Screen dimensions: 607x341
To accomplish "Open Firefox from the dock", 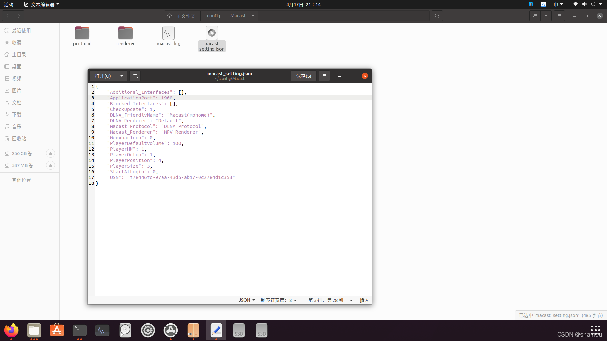I will (x=11, y=330).
